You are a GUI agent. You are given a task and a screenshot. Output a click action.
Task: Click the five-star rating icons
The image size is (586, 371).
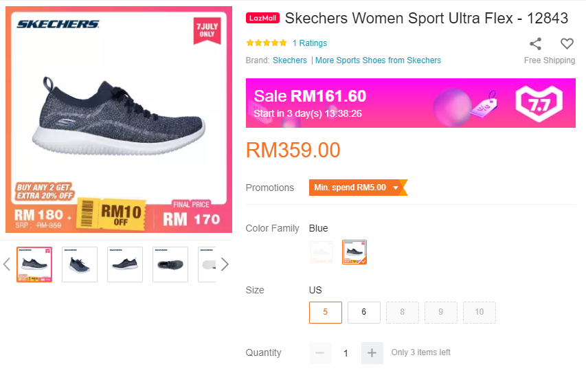(x=266, y=43)
